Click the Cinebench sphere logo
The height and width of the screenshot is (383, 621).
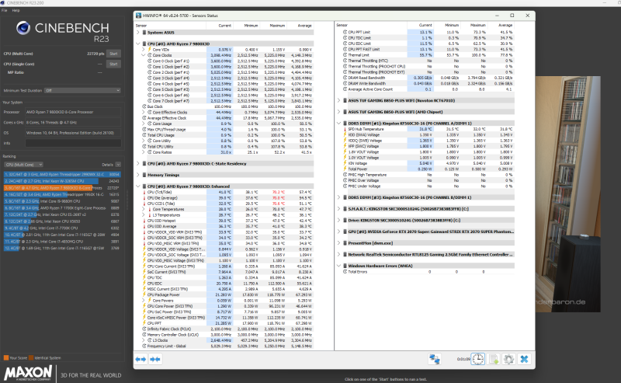pyautogui.click(x=23, y=28)
